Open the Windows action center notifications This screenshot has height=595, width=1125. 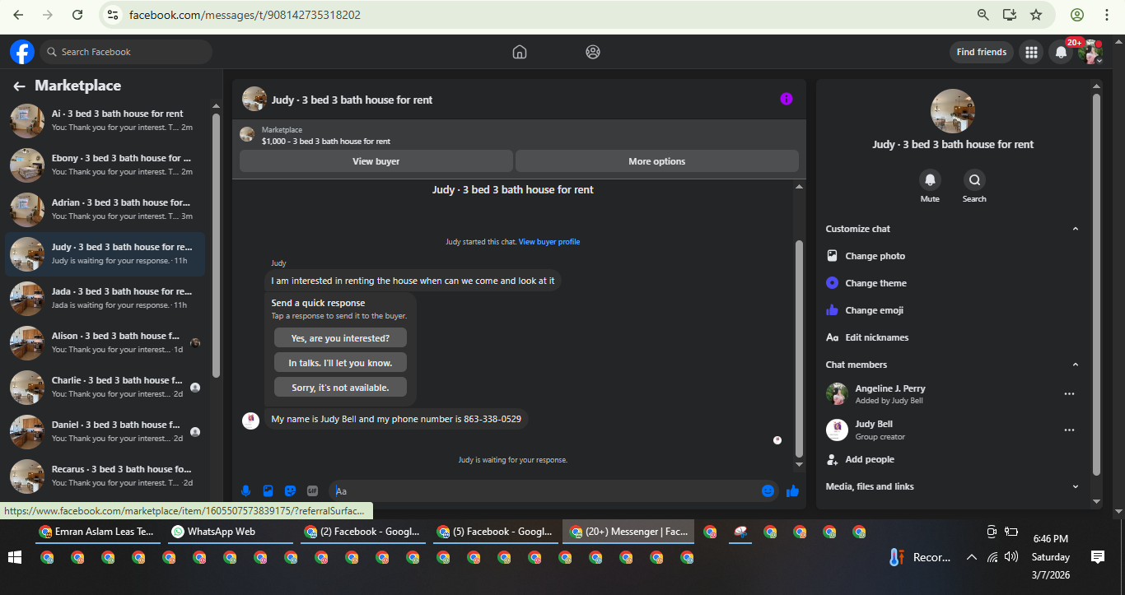[x=1097, y=557]
